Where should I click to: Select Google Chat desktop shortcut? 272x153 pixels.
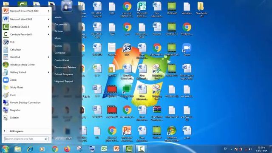[127, 91]
